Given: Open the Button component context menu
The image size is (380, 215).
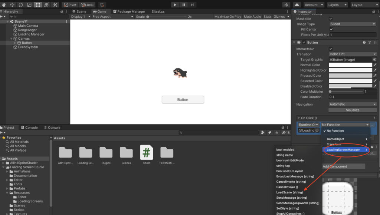Looking at the screenshot, I should click(375, 42).
